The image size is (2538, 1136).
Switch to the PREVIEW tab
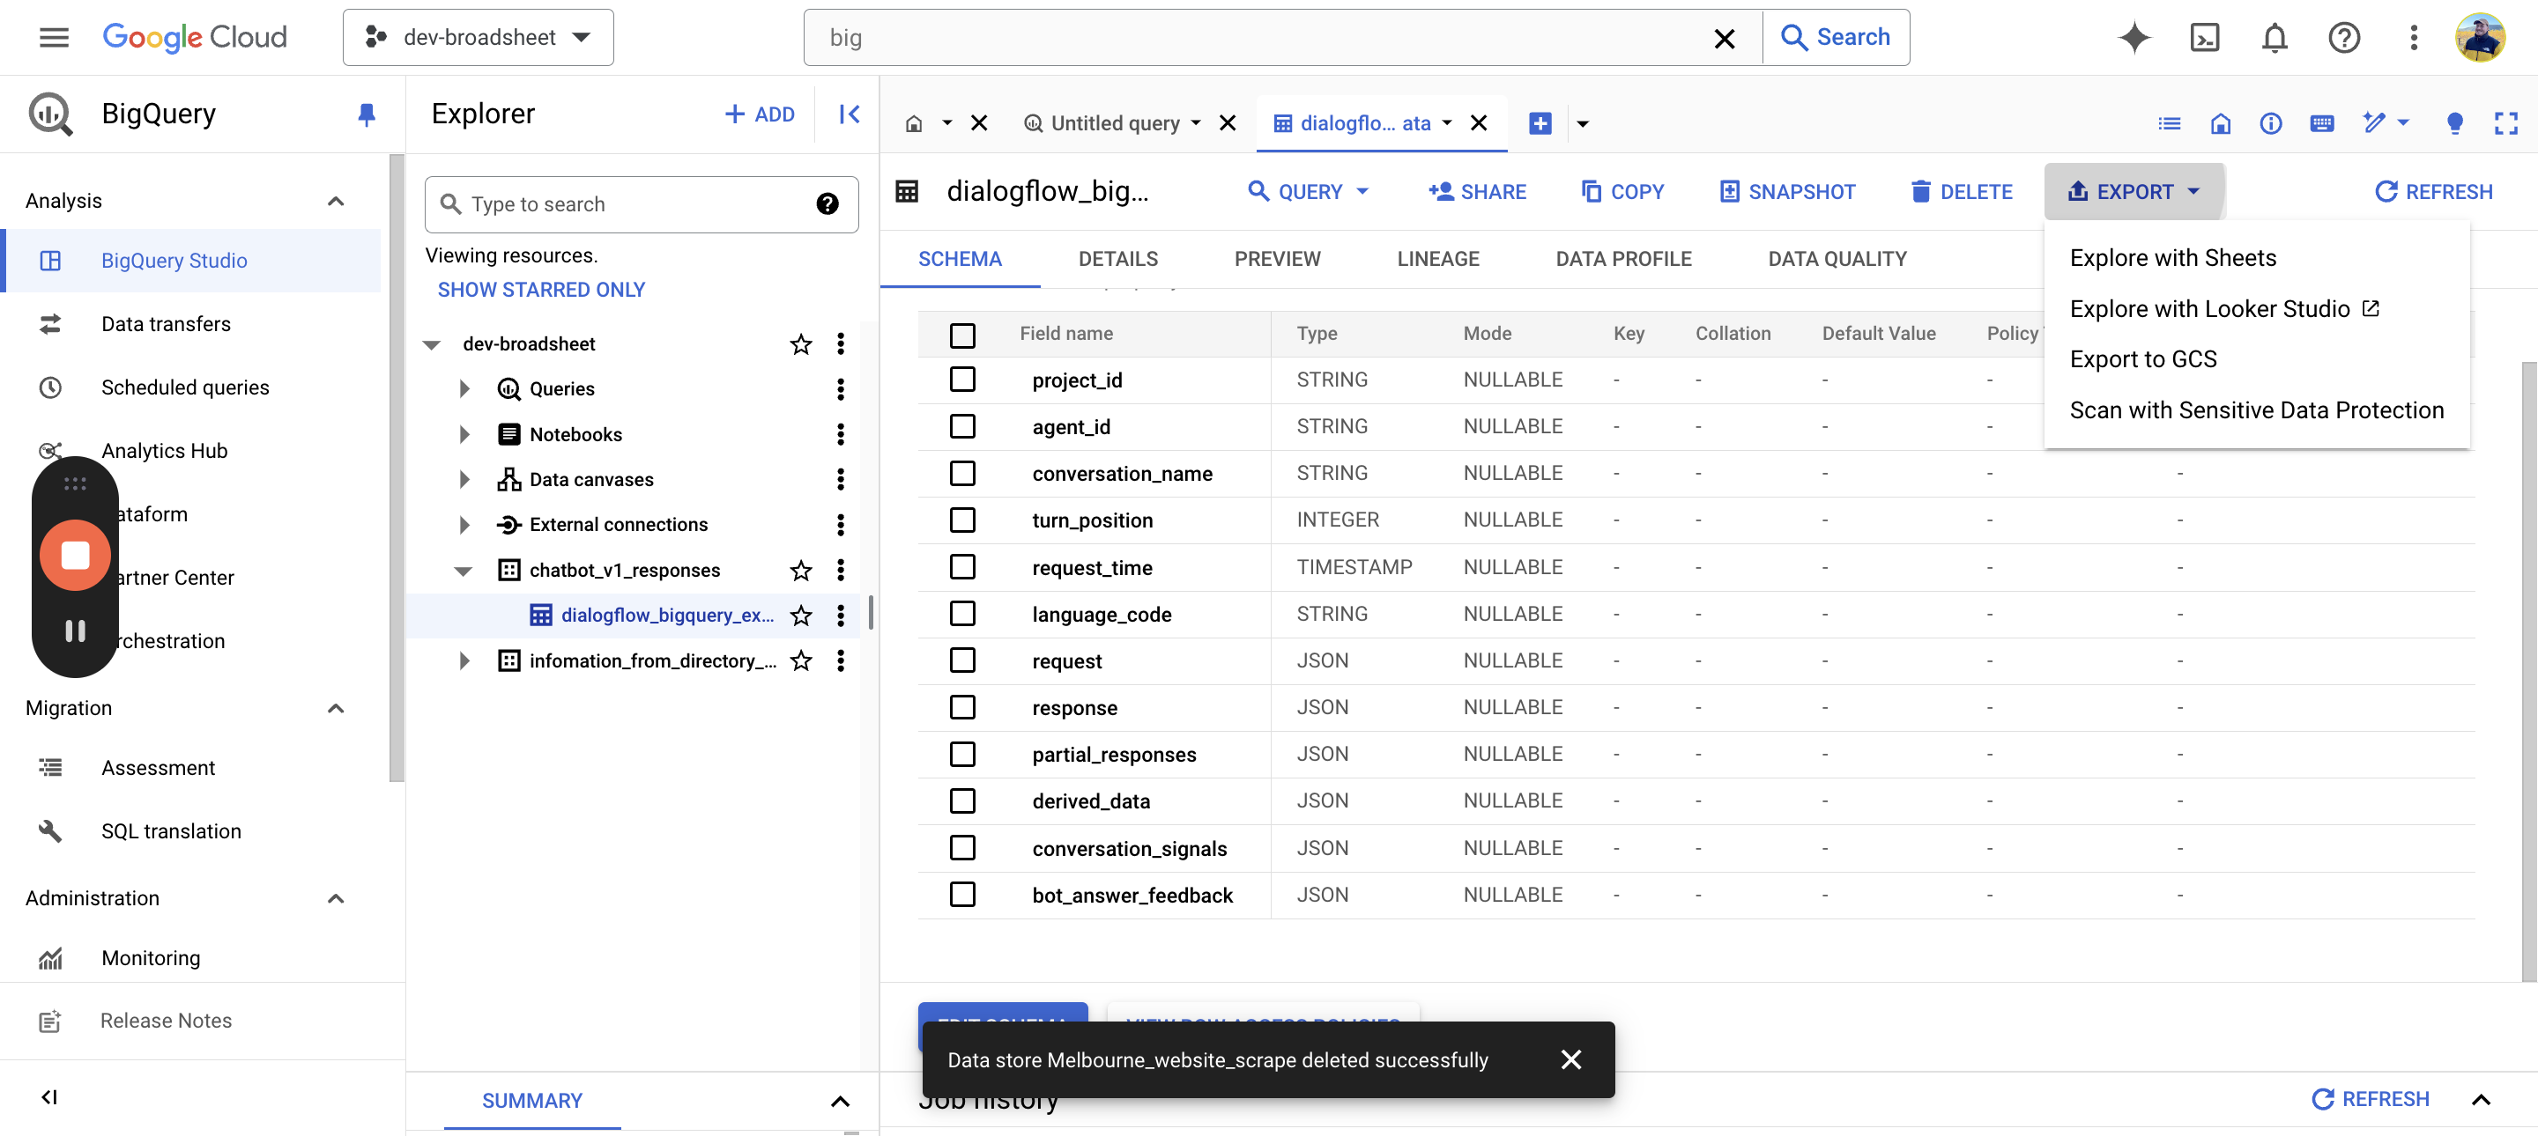(x=1277, y=259)
